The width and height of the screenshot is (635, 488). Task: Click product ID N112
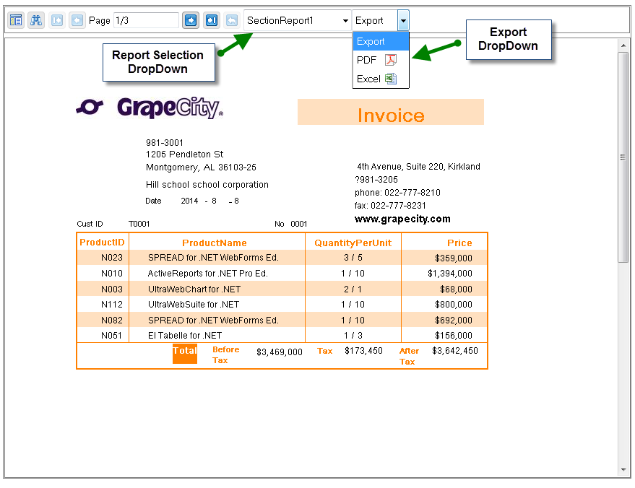coord(112,305)
